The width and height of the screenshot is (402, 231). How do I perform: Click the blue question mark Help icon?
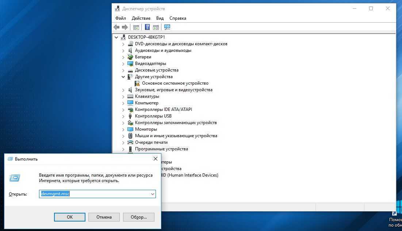(x=147, y=27)
